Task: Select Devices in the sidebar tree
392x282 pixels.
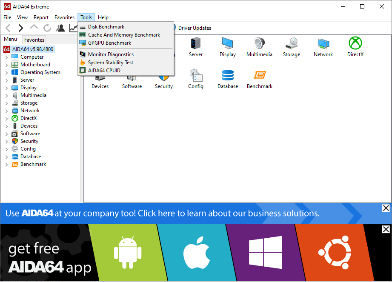Action: tap(29, 126)
